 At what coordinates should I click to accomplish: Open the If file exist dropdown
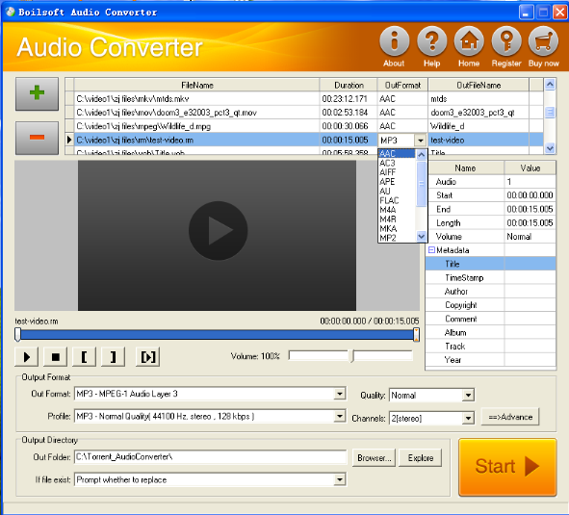click(210, 479)
